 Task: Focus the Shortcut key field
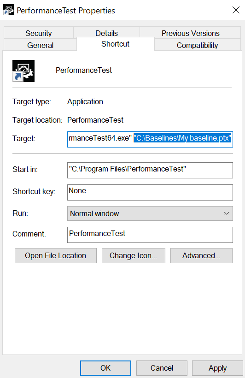click(x=150, y=192)
